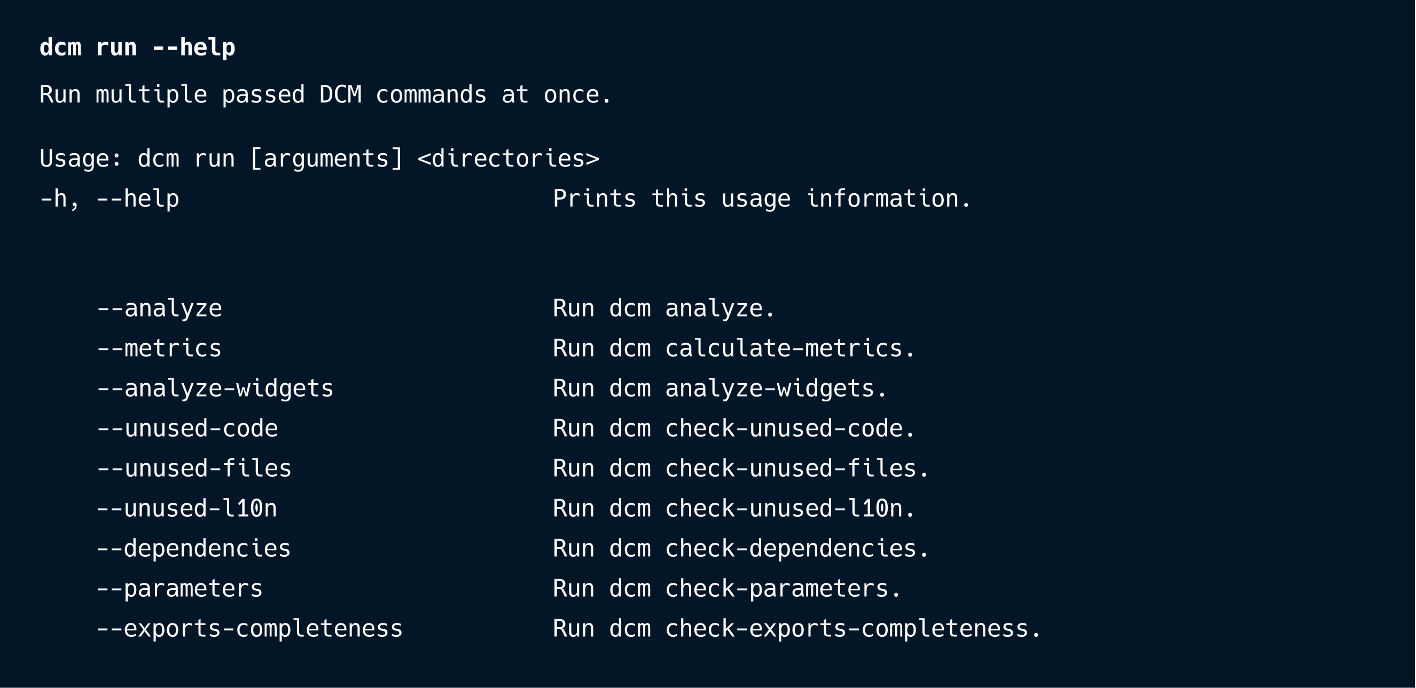Select the --analyze option
Viewport: 1416px width, 688px height.
[159, 309]
